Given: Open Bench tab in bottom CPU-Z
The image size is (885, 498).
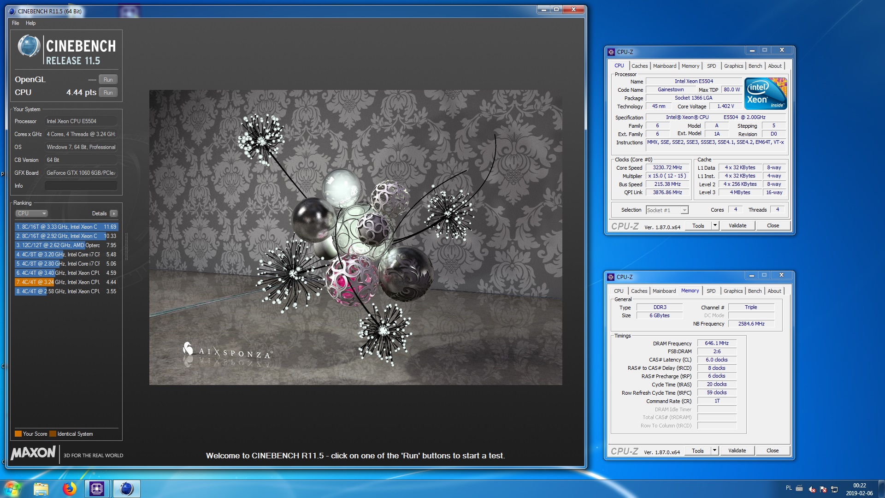Looking at the screenshot, I should click(x=755, y=291).
